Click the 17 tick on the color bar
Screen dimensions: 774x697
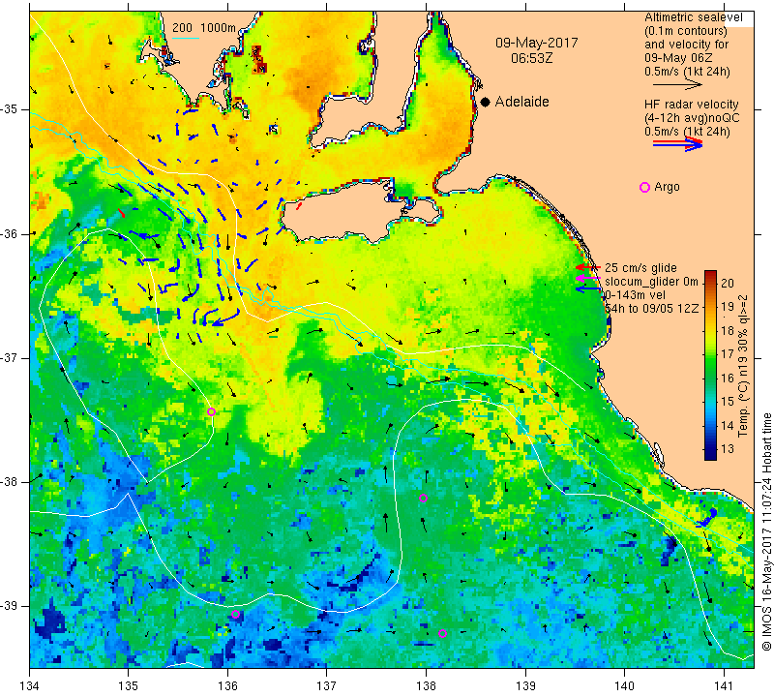pyautogui.click(x=728, y=353)
